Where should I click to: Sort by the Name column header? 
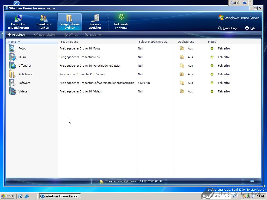point(32,42)
